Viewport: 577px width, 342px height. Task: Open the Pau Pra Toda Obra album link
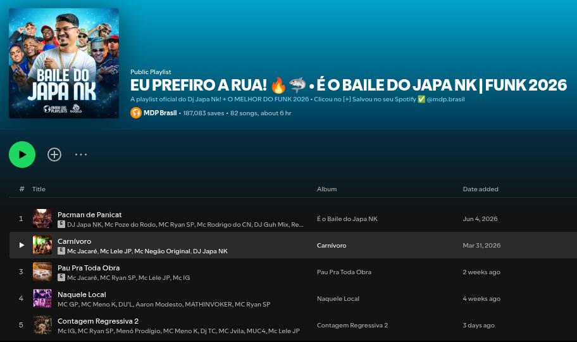click(344, 272)
